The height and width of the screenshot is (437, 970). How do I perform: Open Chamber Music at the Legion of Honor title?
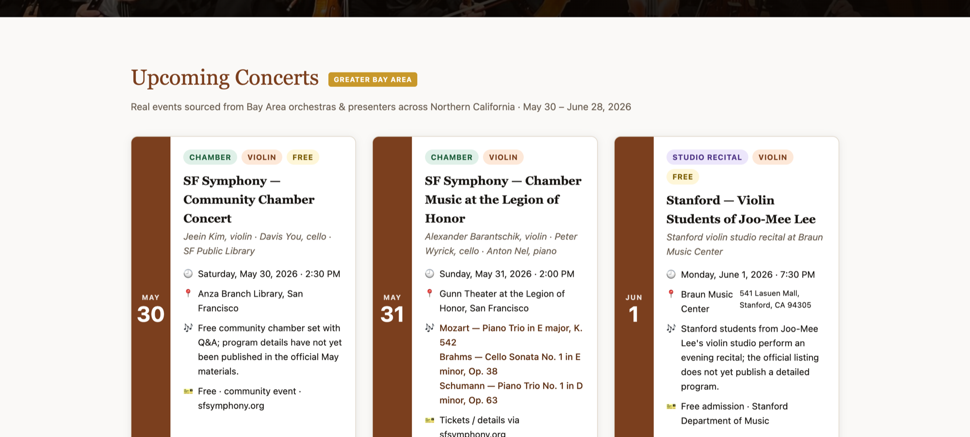pos(503,200)
